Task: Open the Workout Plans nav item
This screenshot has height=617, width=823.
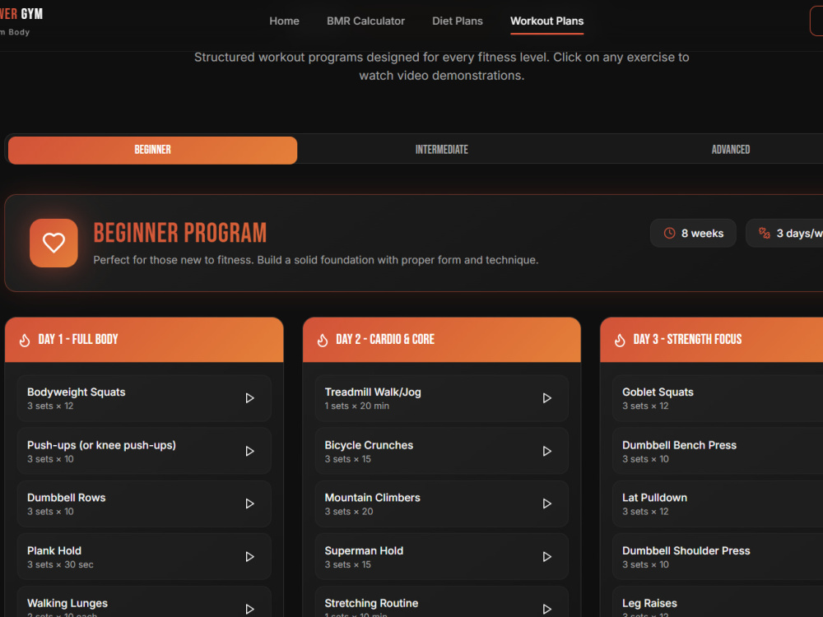Action: 546,21
